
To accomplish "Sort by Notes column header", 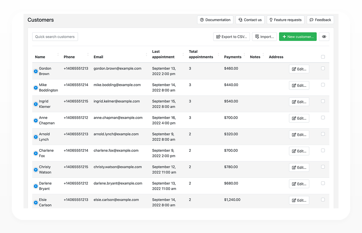I will [255, 57].
